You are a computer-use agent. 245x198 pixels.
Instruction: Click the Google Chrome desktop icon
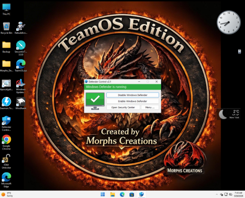(x=6, y=142)
